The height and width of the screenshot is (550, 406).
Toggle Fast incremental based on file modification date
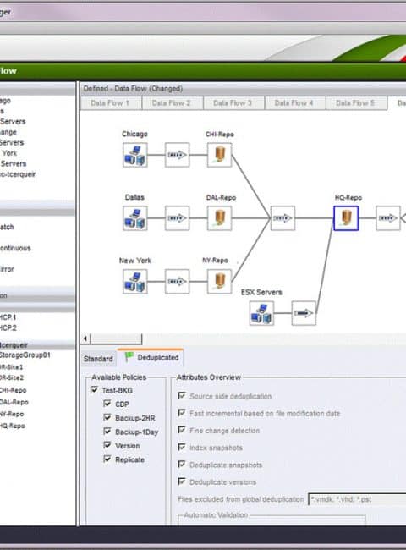coord(182,413)
